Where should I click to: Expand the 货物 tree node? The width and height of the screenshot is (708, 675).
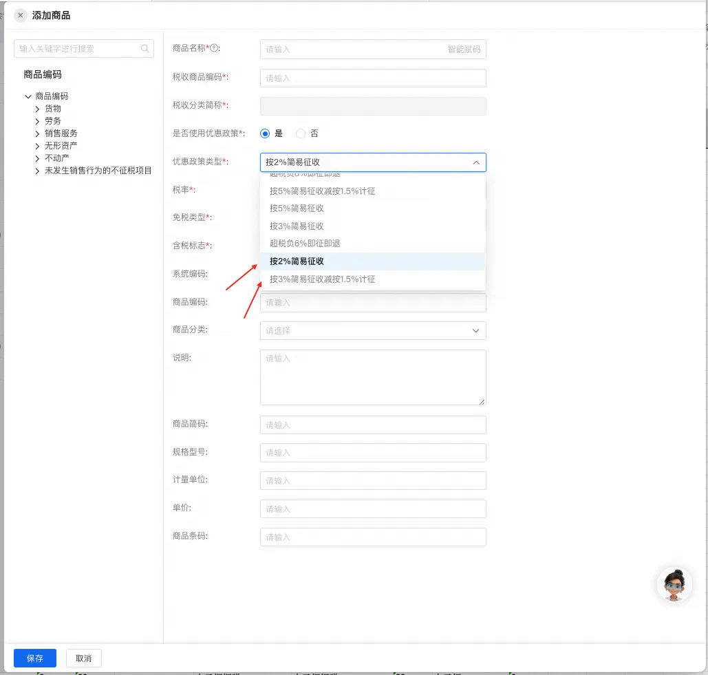(x=38, y=109)
